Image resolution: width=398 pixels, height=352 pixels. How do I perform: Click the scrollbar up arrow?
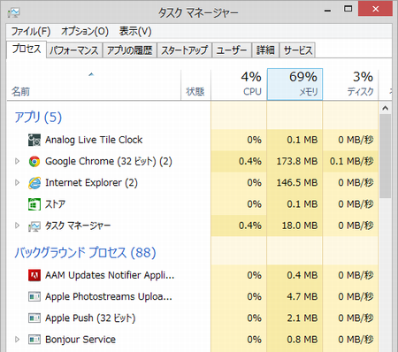[x=385, y=108]
